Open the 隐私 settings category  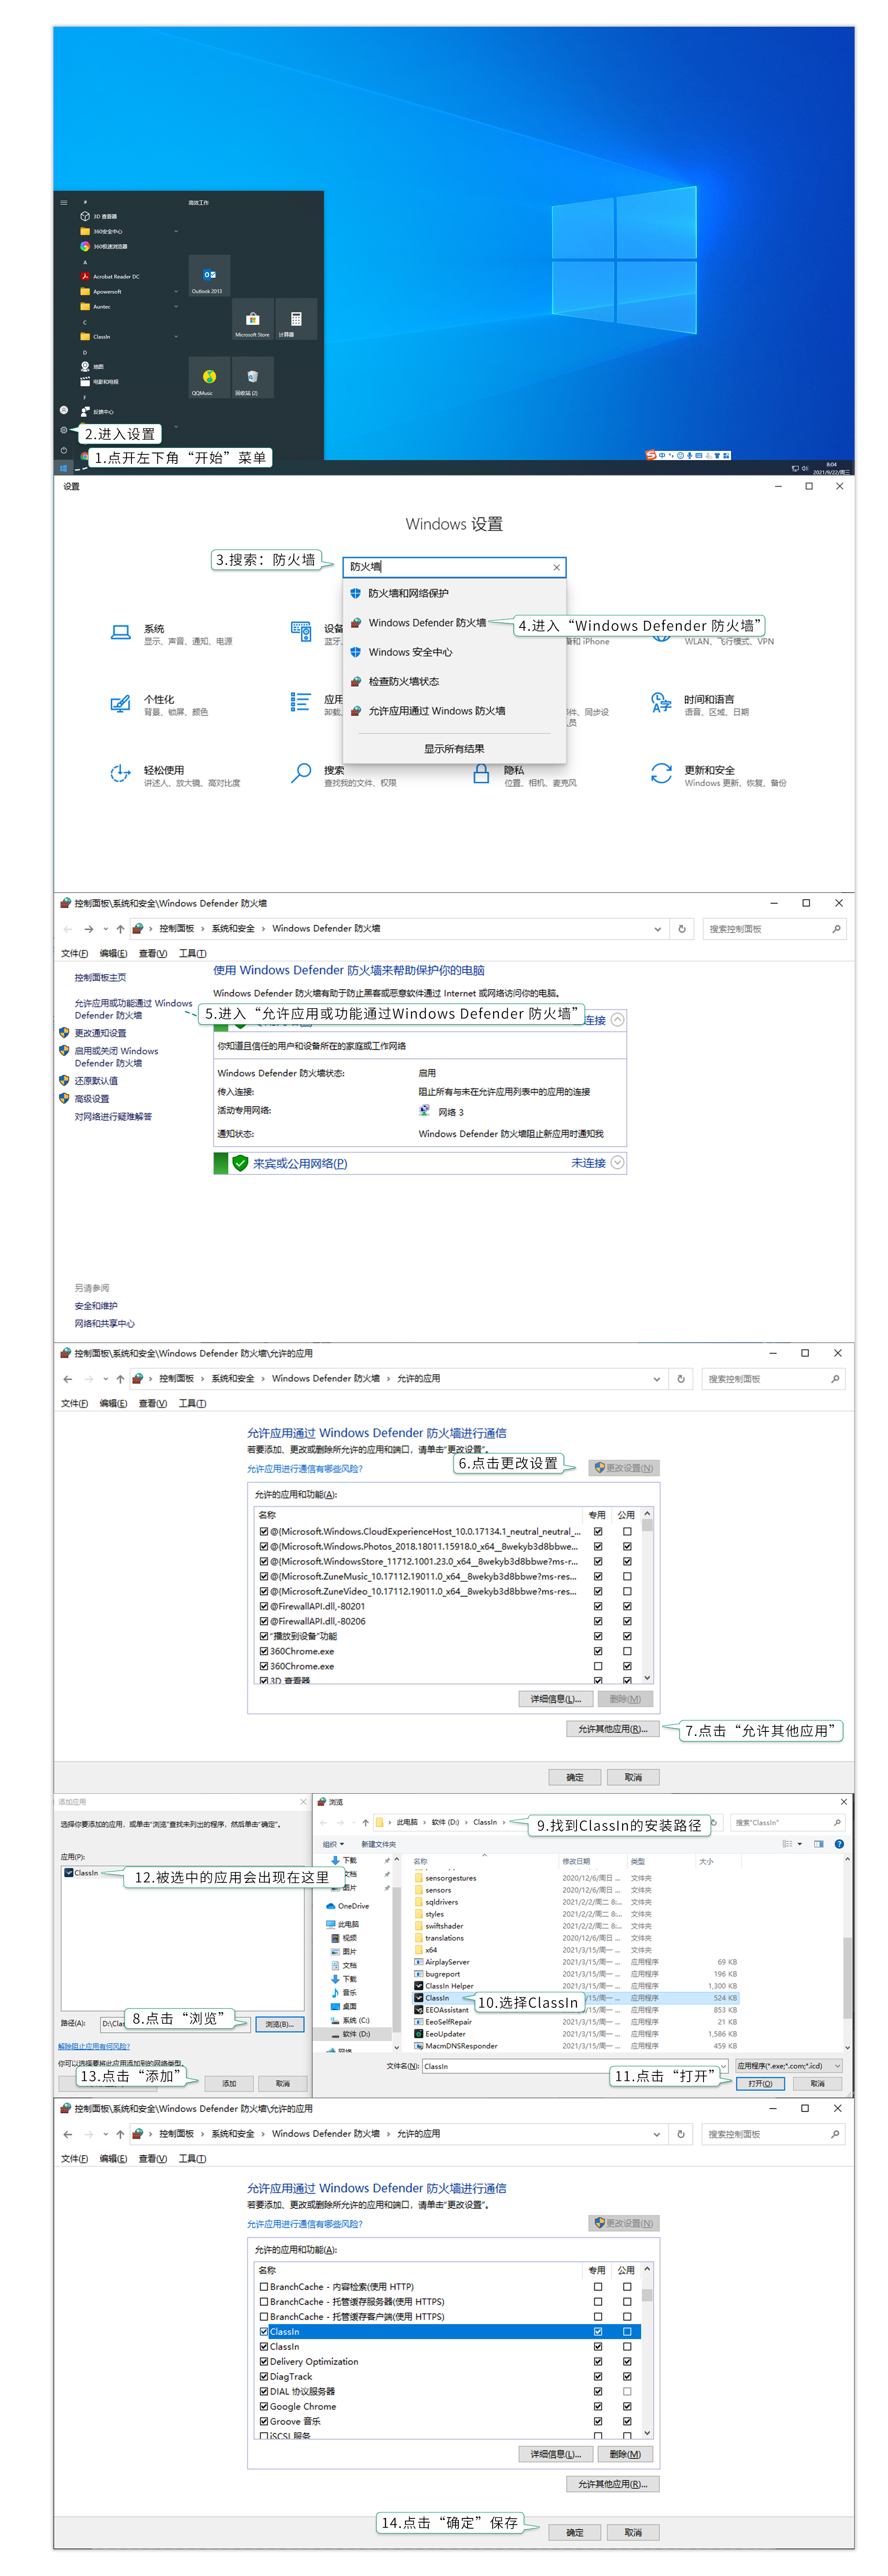(x=525, y=775)
